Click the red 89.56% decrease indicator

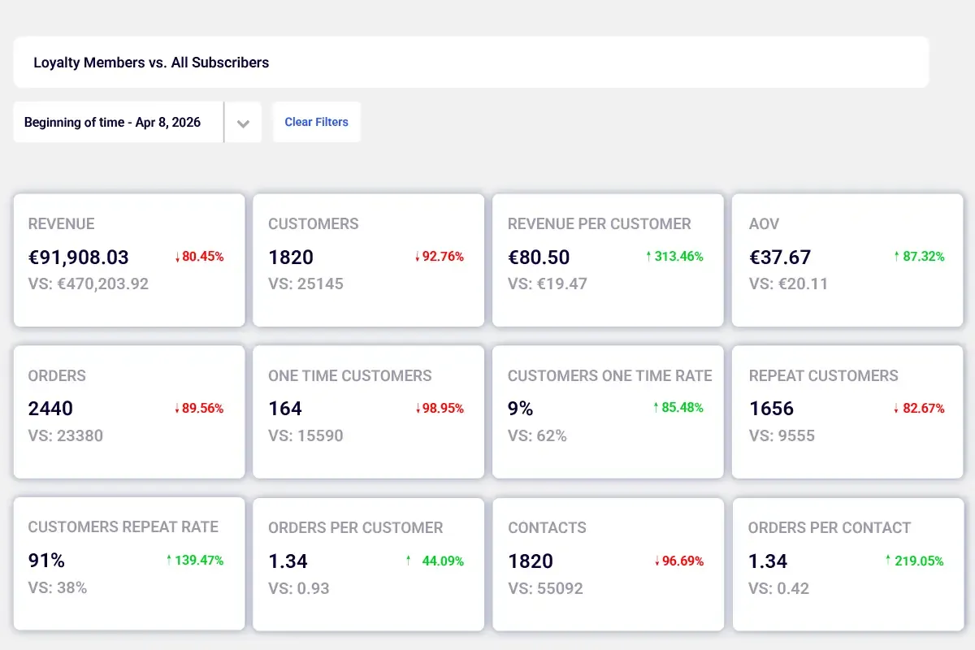coord(199,409)
